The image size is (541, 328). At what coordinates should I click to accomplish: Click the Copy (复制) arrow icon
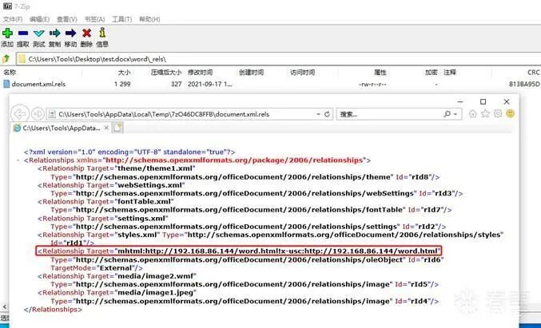point(55,33)
